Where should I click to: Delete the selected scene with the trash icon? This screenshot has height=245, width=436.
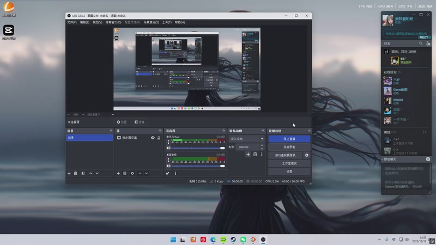[76, 173]
